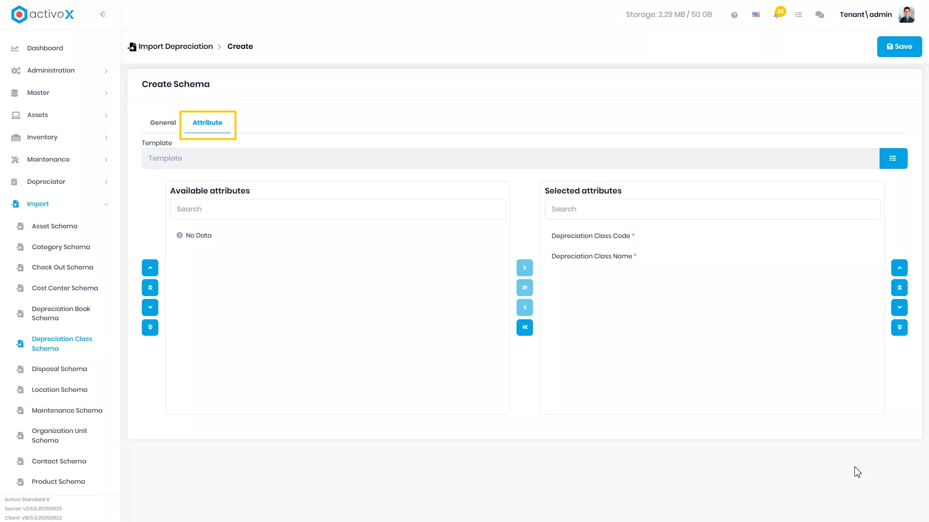The image size is (929, 522).
Task: Open Contact Schema
Action: (x=59, y=461)
